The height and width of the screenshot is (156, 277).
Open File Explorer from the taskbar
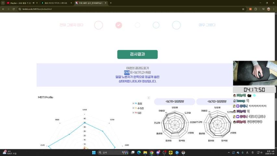[x=145, y=152]
